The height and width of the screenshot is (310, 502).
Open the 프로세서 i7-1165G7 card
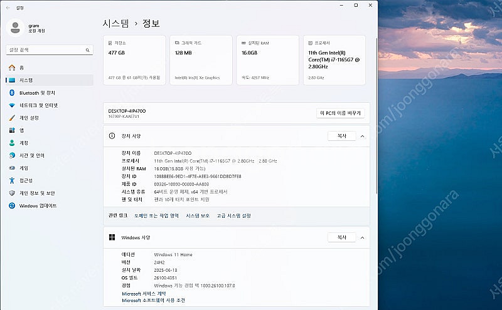click(334, 60)
